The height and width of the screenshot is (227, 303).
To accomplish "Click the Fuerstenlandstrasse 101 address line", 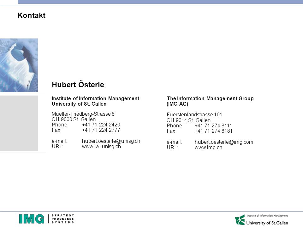I will [194, 115].
